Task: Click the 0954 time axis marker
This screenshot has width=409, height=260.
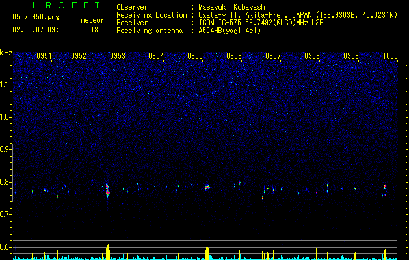Action: (x=156, y=56)
